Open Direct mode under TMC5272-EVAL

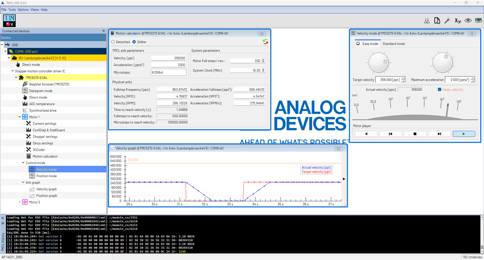35,97
